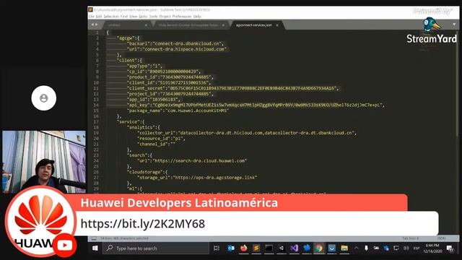
Task: Go to previous tab with left arrow
Action: click(x=92, y=25)
